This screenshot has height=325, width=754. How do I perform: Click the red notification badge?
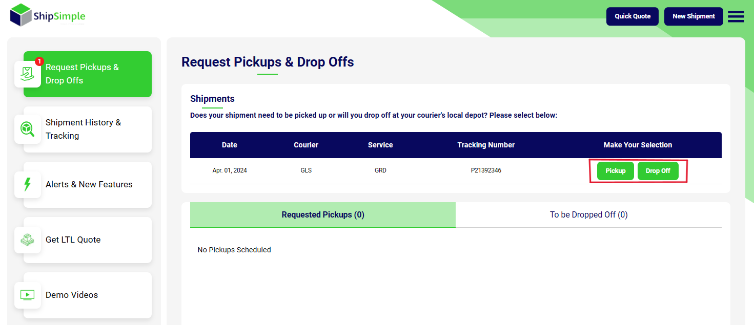(39, 61)
